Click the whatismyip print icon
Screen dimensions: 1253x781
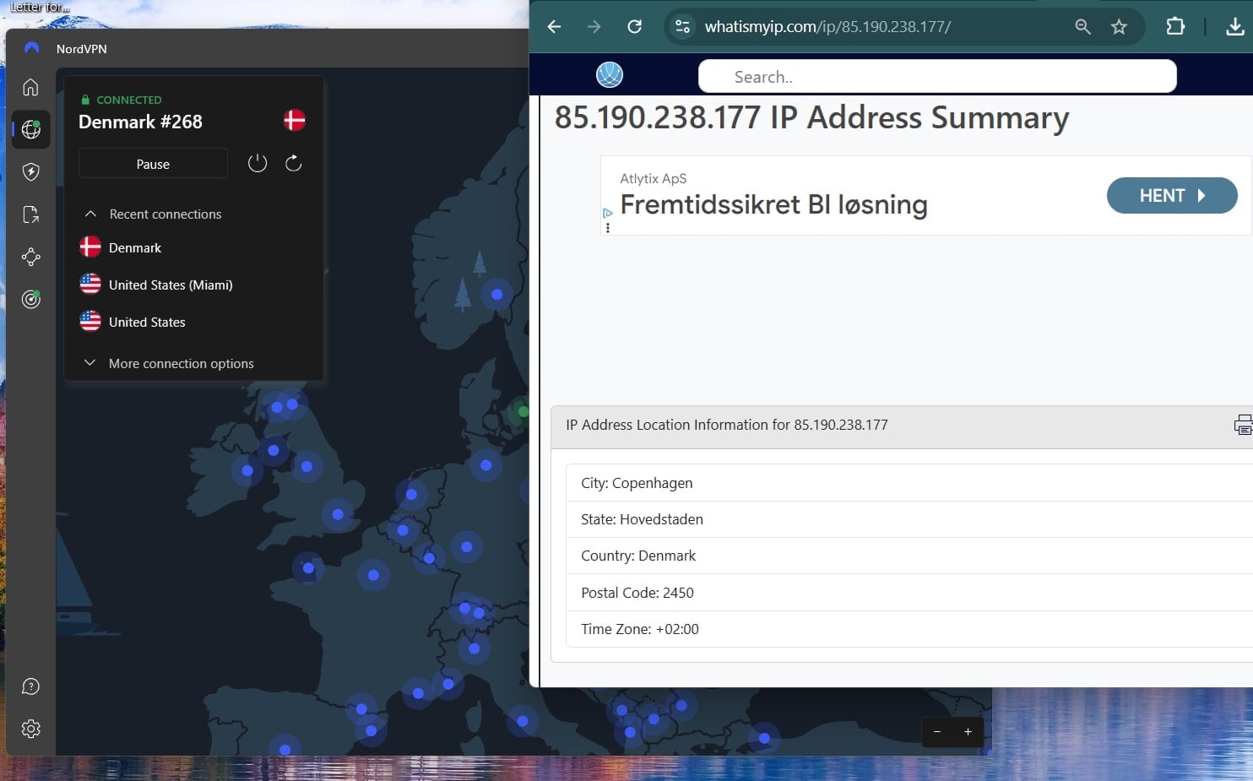[x=1243, y=425]
